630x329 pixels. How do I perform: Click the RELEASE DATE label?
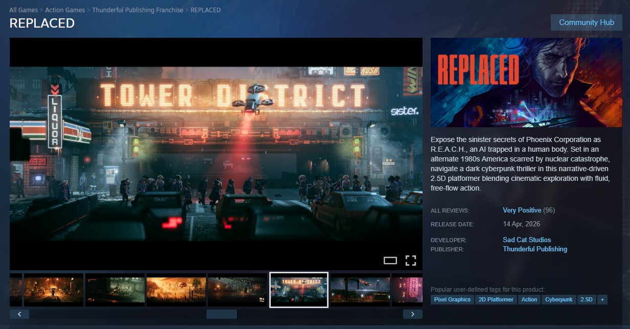tap(453, 224)
